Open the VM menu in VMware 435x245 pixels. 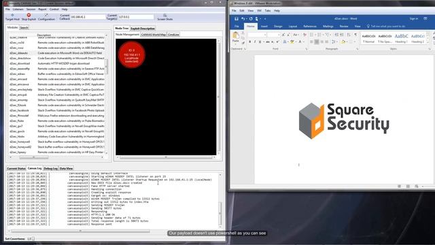[x=259, y=11]
